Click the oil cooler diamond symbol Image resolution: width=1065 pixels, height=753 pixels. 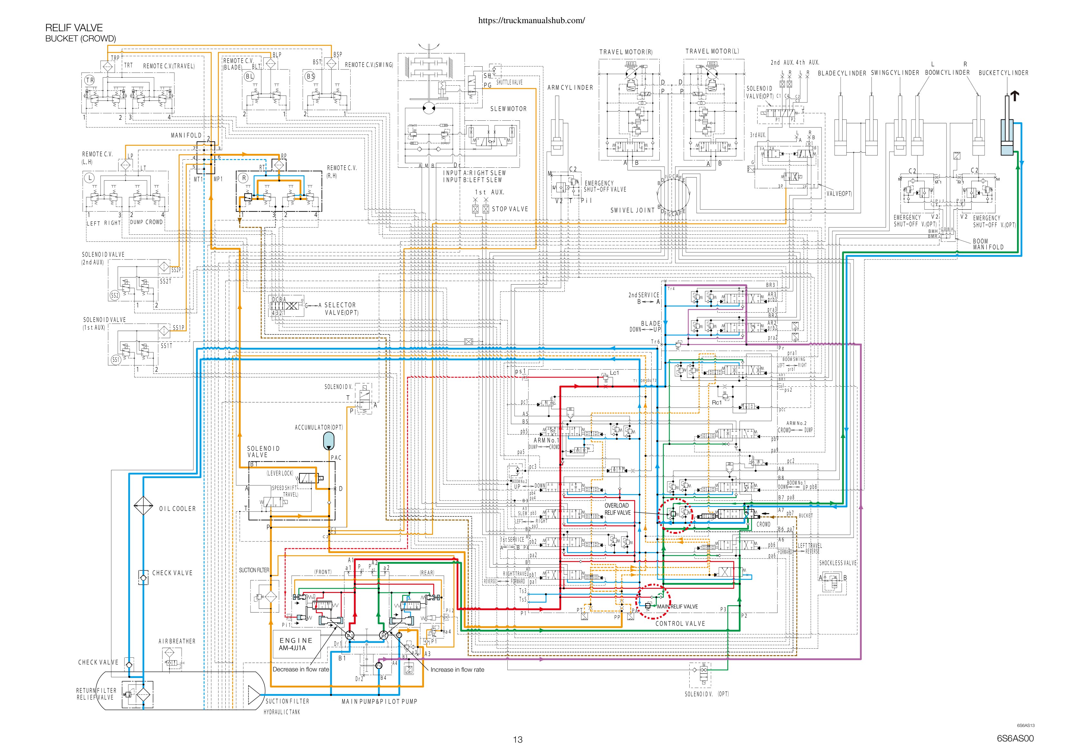[x=143, y=506]
